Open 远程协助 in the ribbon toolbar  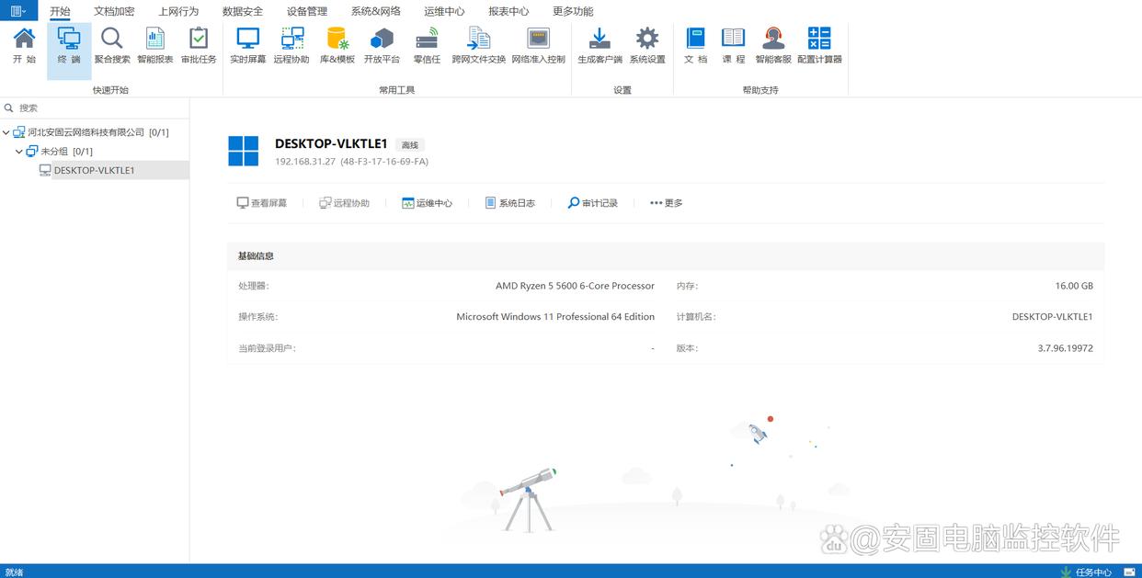(x=291, y=45)
